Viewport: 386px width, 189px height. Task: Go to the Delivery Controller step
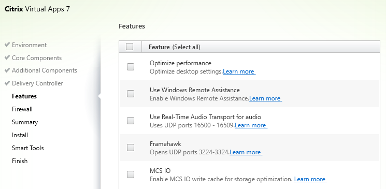point(37,83)
